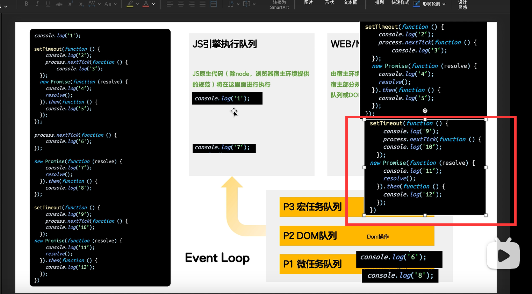Click the AV character spacing icon
The height and width of the screenshot is (294, 532).
tap(92, 4)
